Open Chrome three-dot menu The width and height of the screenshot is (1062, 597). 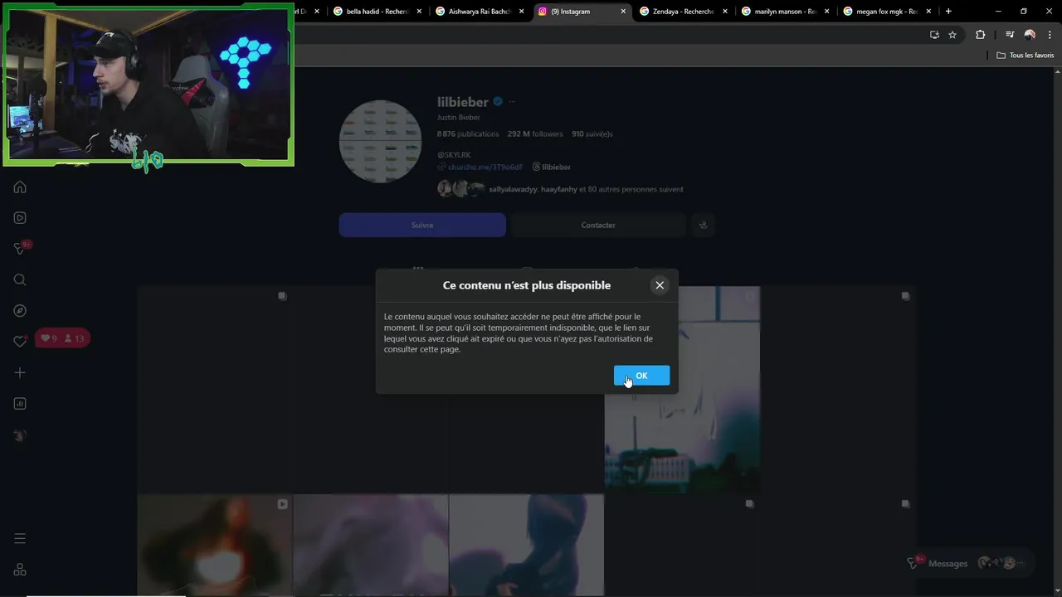click(x=1049, y=35)
